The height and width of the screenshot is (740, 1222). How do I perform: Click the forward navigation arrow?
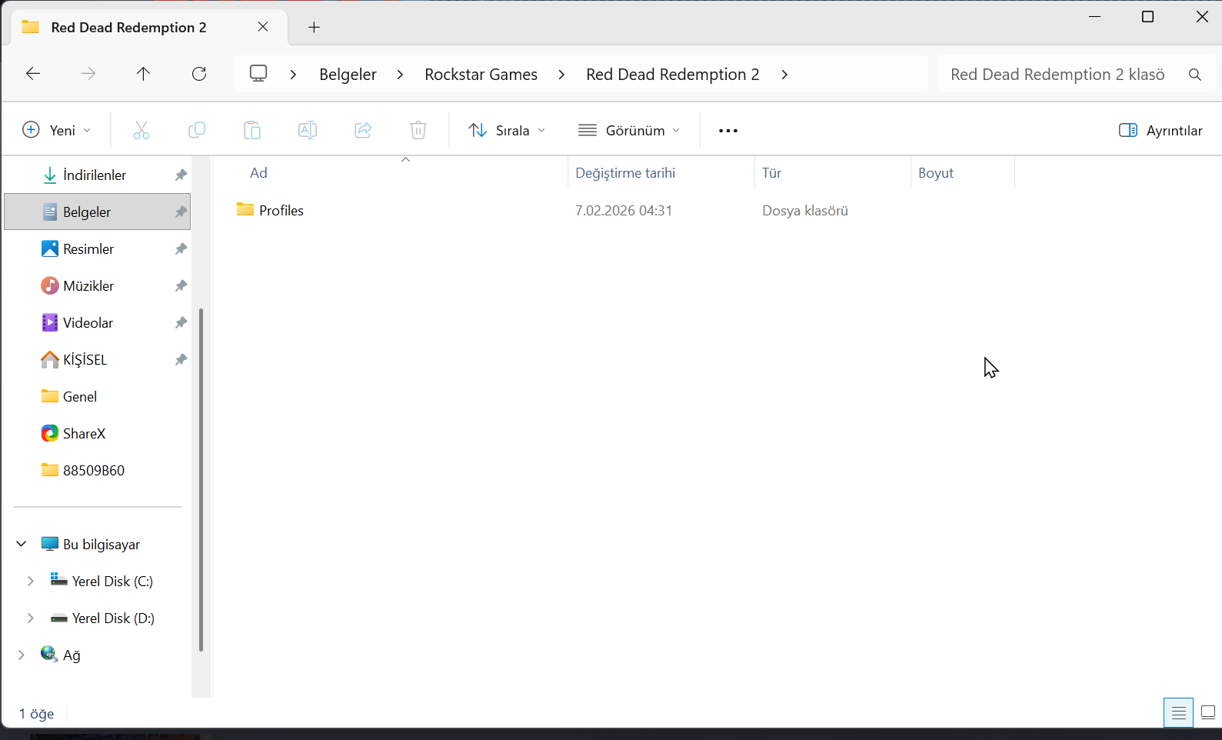tap(89, 74)
